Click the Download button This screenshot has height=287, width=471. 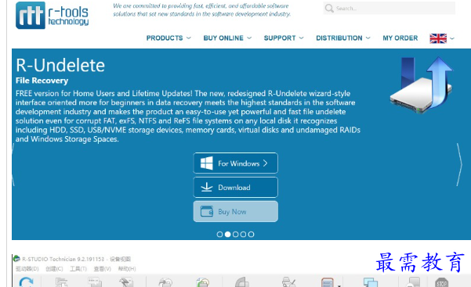coord(235,188)
